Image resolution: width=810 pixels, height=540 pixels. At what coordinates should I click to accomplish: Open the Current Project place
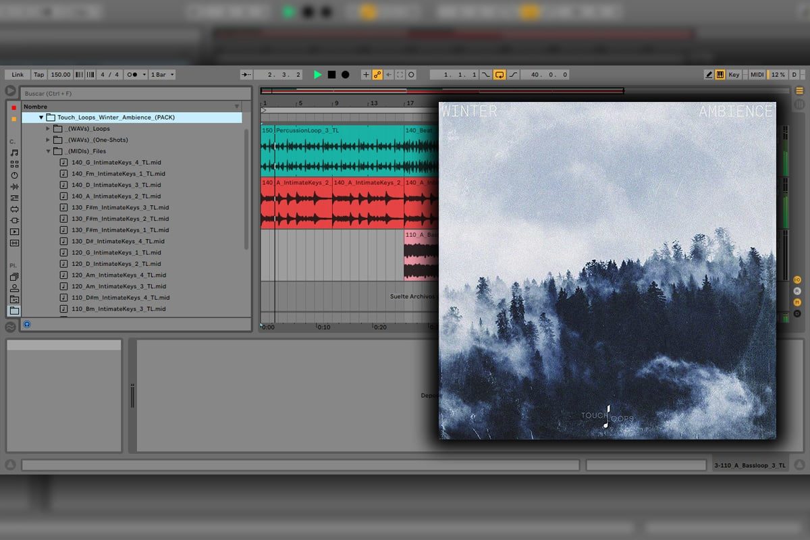[14, 299]
